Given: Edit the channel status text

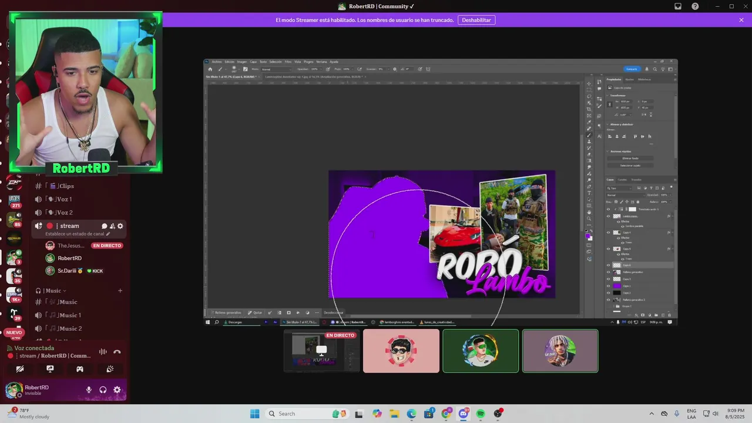Looking at the screenshot, I should point(78,234).
